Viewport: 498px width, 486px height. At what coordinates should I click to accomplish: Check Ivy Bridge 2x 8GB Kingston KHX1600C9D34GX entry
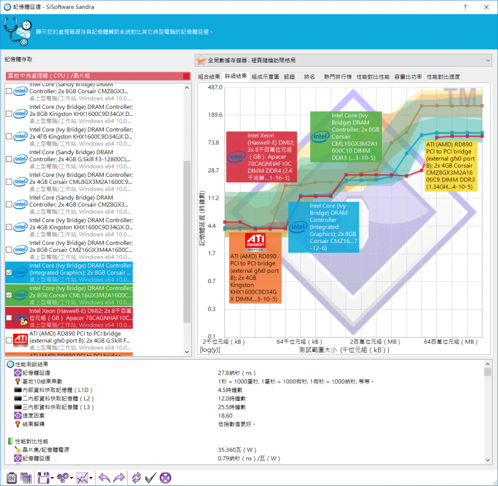9,113
